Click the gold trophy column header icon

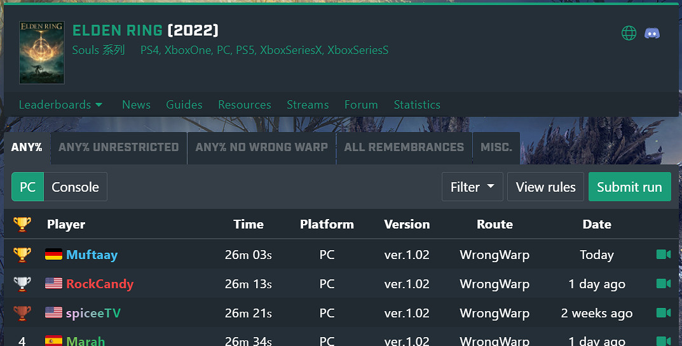[x=22, y=224]
